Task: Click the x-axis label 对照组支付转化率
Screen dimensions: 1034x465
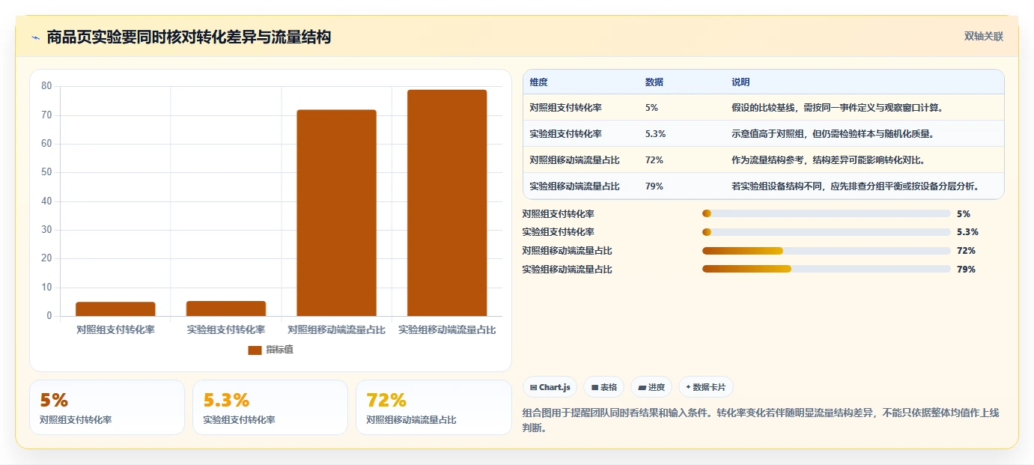Action: click(x=115, y=329)
